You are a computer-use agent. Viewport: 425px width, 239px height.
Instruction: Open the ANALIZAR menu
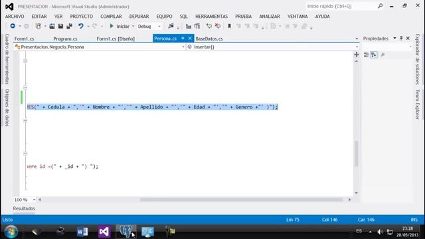coord(270,17)
